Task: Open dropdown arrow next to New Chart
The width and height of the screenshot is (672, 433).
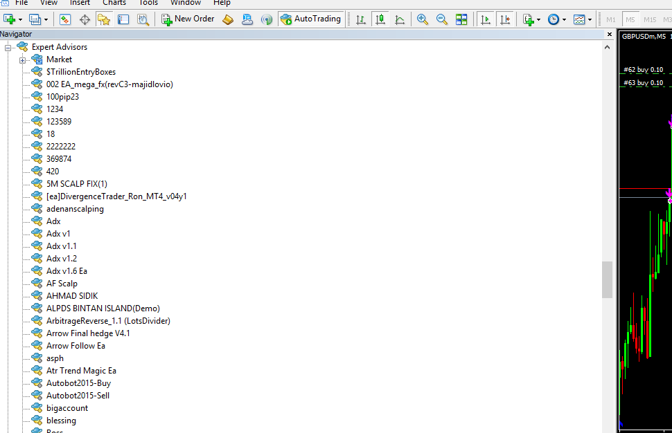Action: (x=20, y=19)
